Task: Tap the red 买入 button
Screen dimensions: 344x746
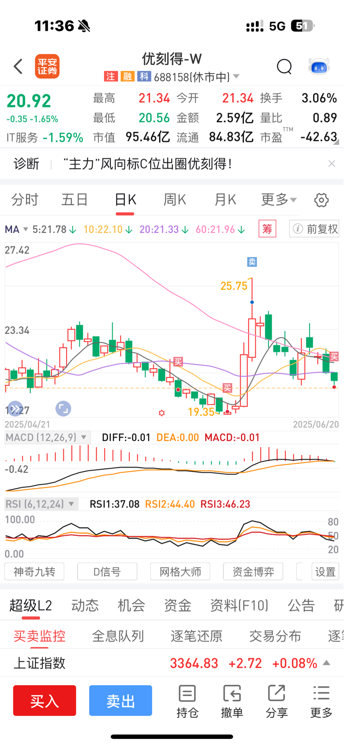Action: (x=45, y=700)
